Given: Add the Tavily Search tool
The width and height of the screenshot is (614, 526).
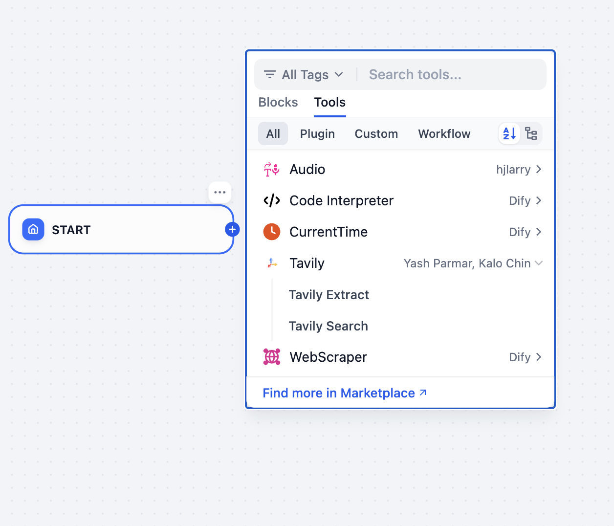Looking at the screenshot, I should (x=329, y=326).
